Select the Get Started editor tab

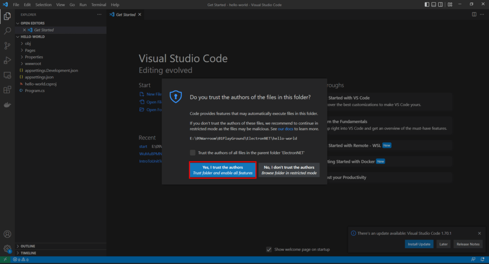(x=126, y=14)
